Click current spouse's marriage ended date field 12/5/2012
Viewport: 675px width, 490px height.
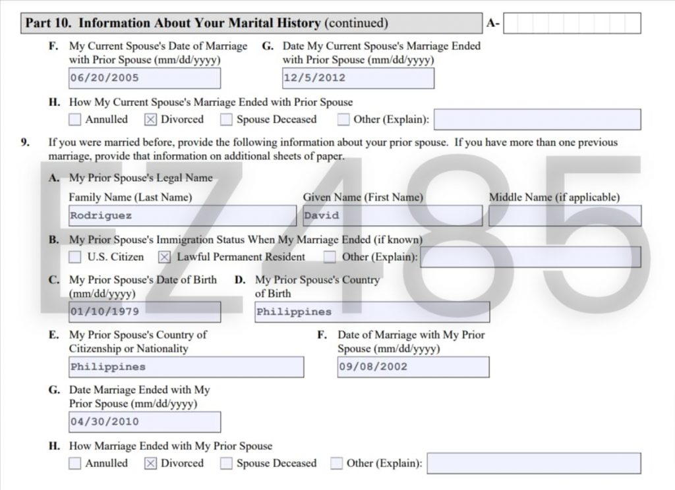coord(358,78)
